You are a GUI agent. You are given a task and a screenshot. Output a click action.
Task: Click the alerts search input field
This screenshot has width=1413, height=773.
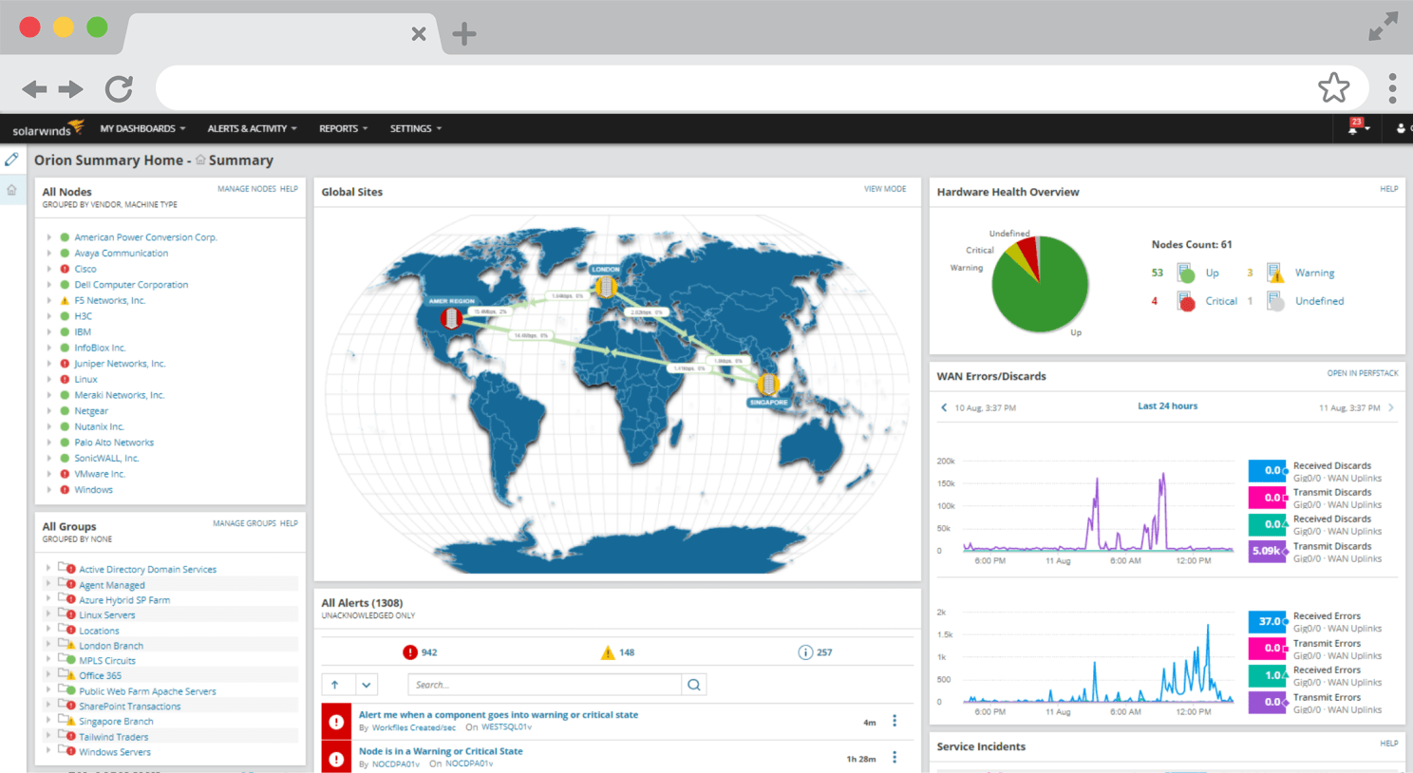tap(544, 685)
